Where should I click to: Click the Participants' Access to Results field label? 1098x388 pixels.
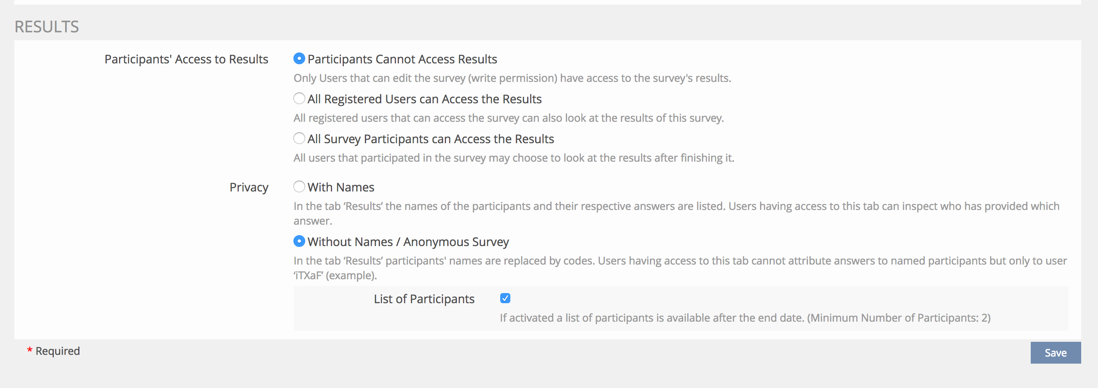click(186, 59)
